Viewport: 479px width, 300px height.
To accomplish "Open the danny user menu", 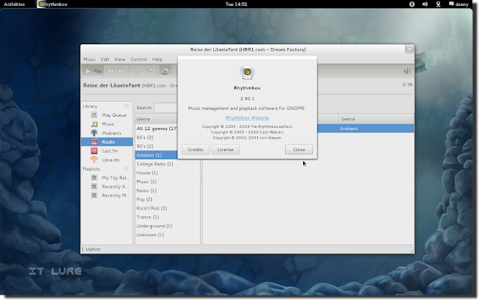I will [459, 4].
